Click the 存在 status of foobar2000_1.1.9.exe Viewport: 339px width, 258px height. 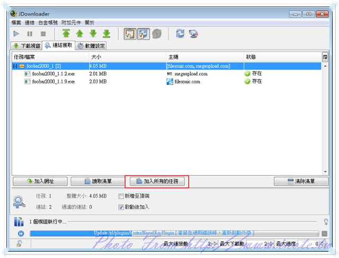pos(253,81)
